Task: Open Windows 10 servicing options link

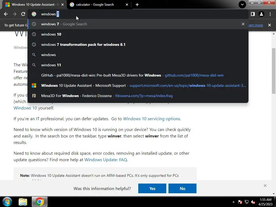Action: [151, 119]
